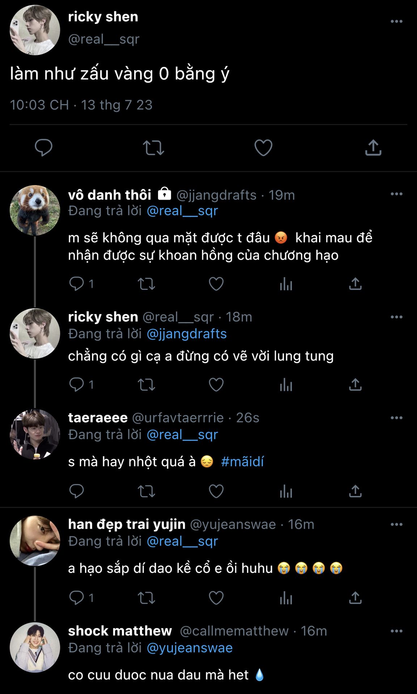Open the #mãidí hashtag
417x694 pixels.
242,462
